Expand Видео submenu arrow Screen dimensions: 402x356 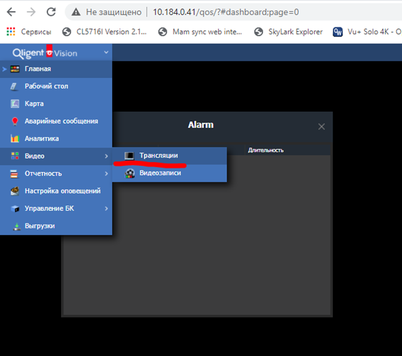(x=107, y=156)
